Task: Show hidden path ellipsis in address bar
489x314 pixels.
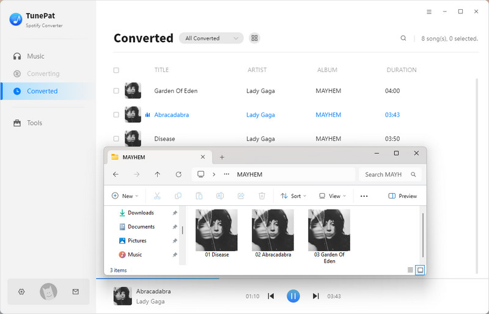Action: tap(227, 174)
